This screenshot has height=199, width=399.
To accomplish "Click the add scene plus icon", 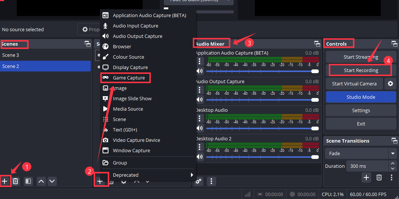I will point(5,181).
